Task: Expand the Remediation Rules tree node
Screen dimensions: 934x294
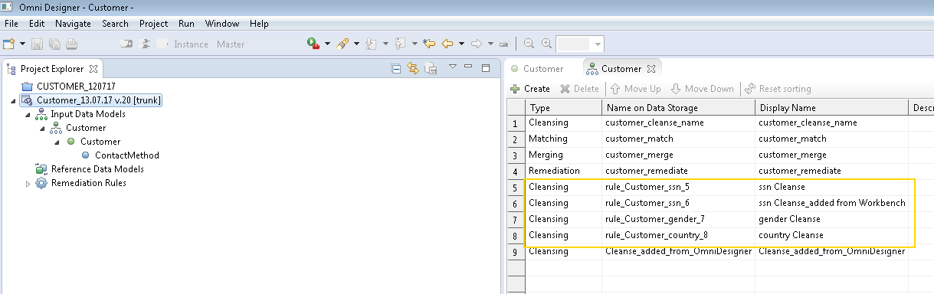Action: [x=28, y=183]
